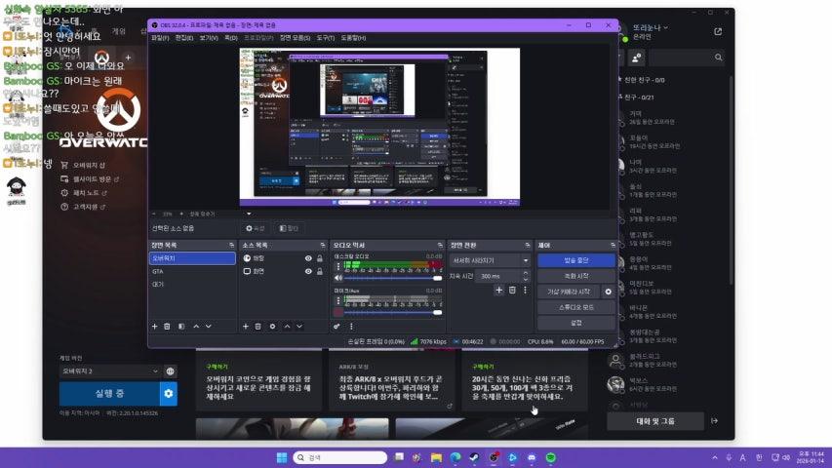Click the 녹화 시작 start recording button
832x468 pixels.
click(x=575, y=276)
